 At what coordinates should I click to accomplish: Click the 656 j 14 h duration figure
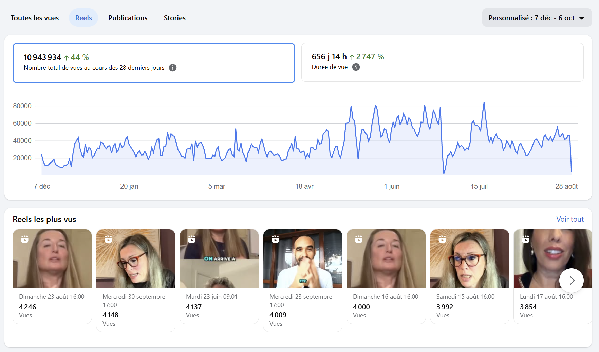click(329, 57)
